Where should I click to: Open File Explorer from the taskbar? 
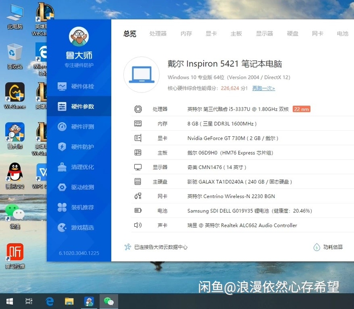pos(70,301)
